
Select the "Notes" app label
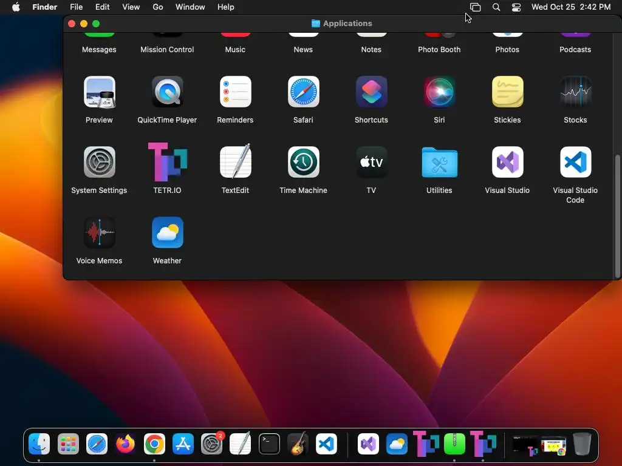click(x=371, y=50)
